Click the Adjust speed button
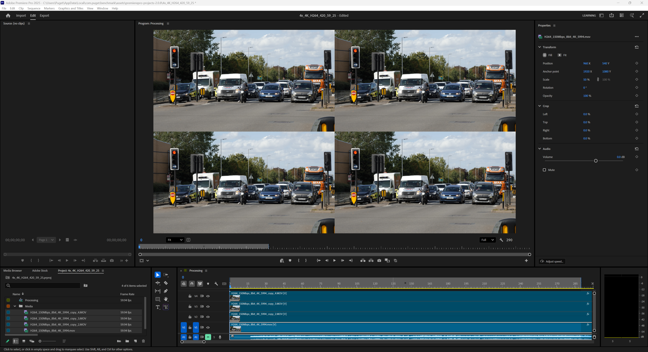The image size is (648, 352). tap(552, 261)
